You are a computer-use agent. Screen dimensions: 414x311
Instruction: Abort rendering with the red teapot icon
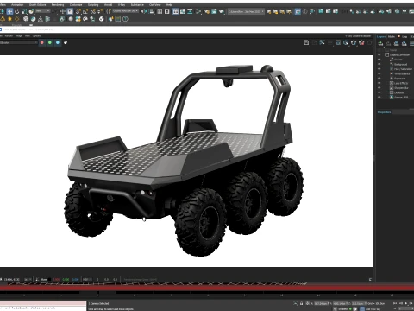click(x=361, y=42)
